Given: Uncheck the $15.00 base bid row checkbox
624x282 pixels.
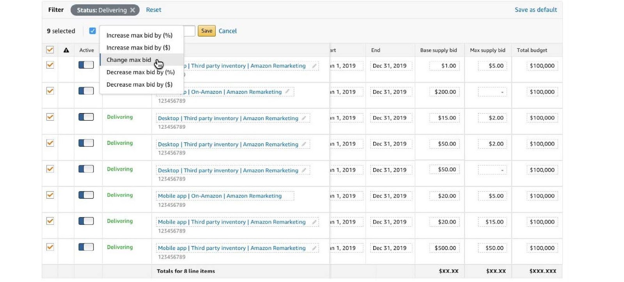Looking at the screenshot, I should [50, 117].
